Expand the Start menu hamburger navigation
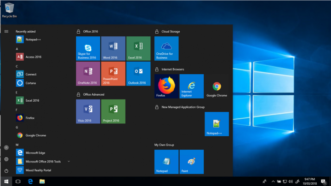 [x=6, y=31]
